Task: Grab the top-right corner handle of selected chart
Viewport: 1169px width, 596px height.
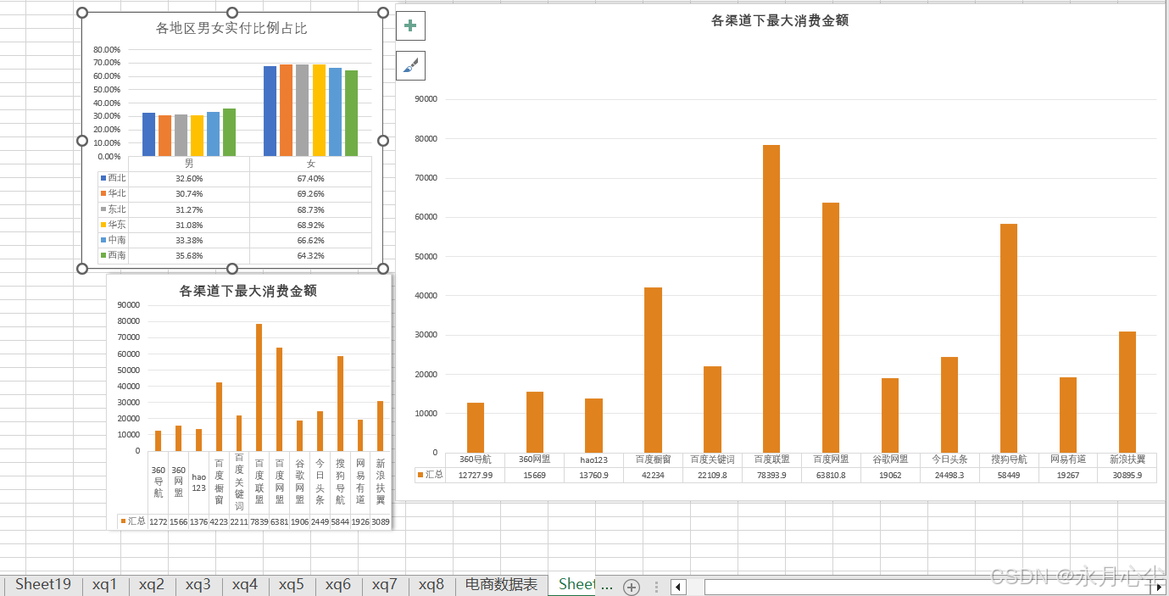Action: pyautogui.click(x=383, y=13)
